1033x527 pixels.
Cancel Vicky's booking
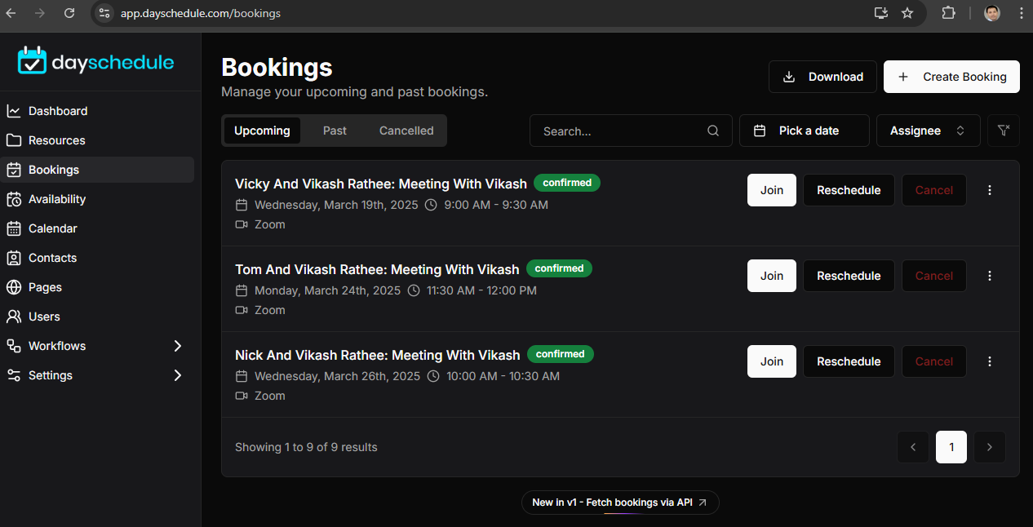(934, 190)
